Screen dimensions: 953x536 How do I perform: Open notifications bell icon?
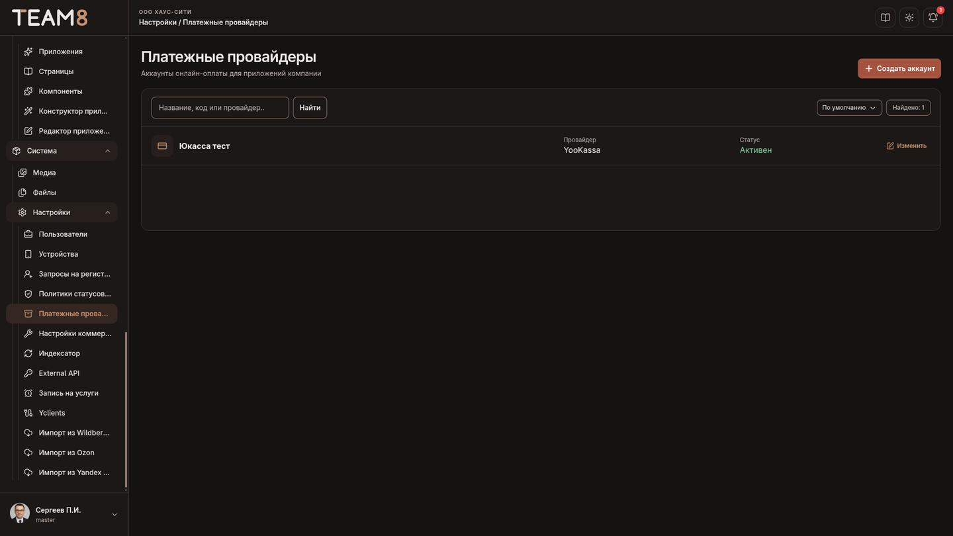[933, 18]
